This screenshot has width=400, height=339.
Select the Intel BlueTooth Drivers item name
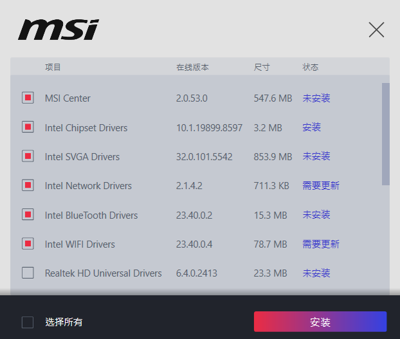[91, 215]
